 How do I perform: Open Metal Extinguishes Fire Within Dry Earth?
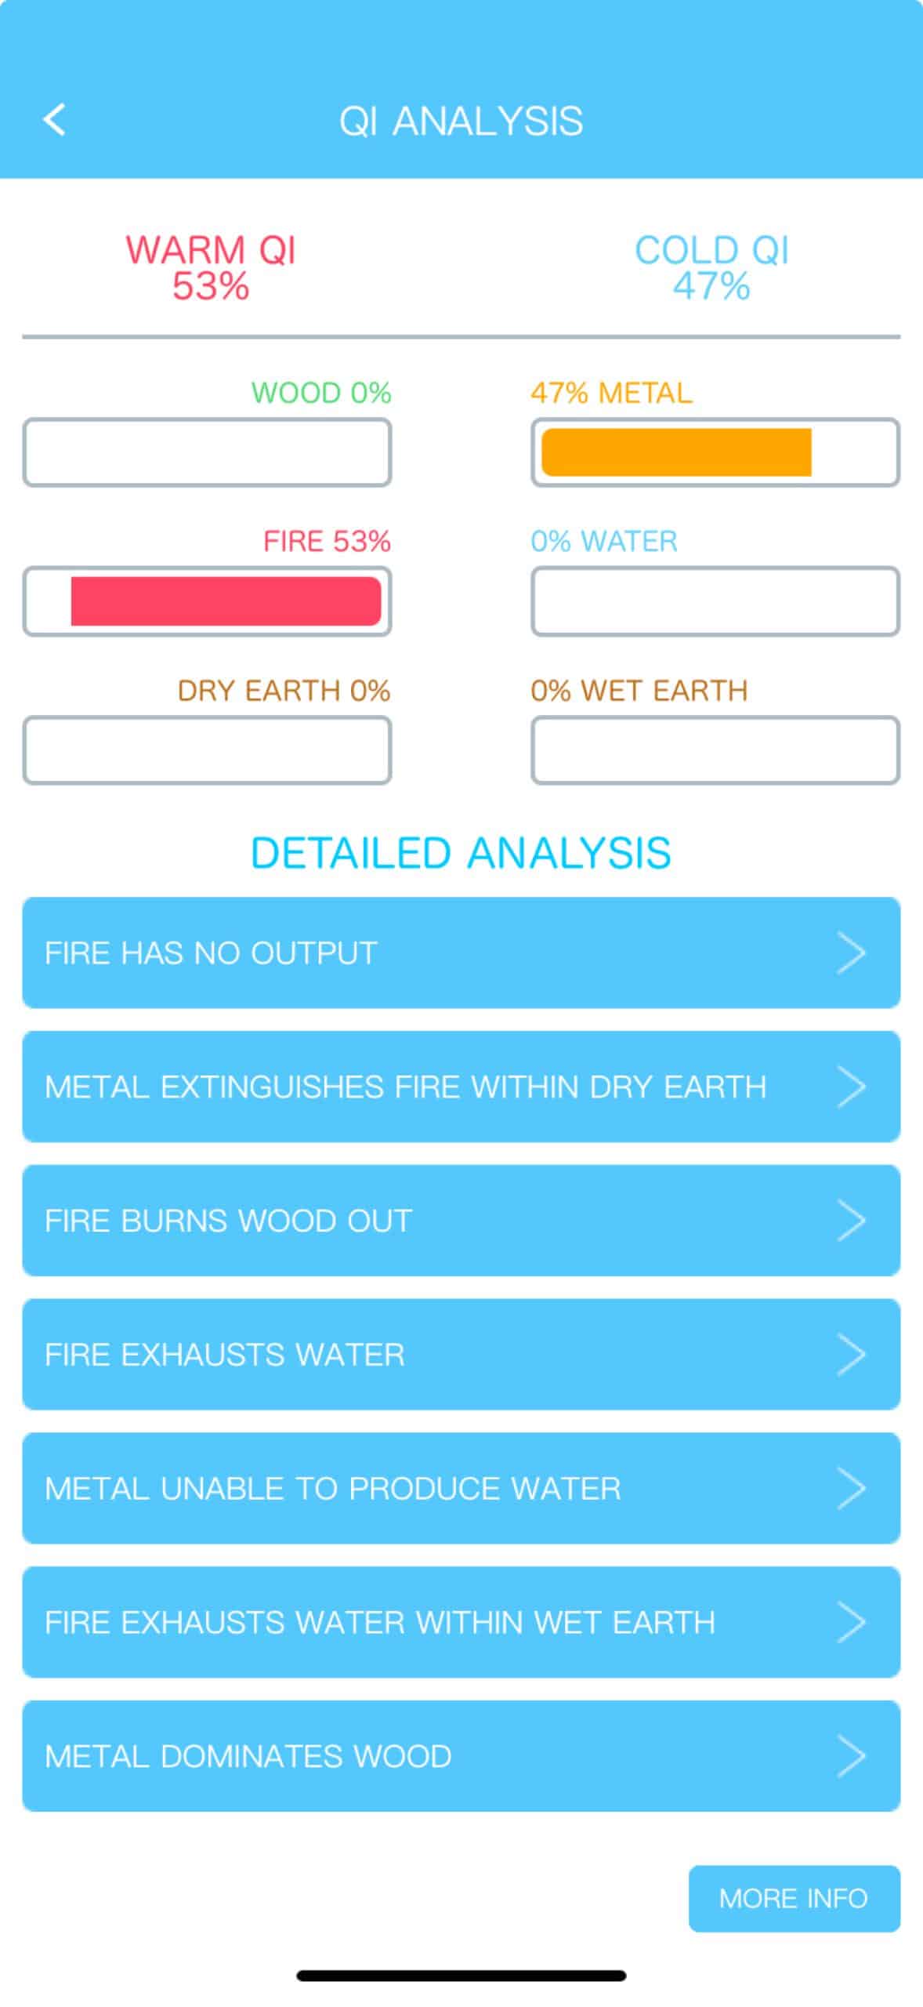coord(406,1087)
